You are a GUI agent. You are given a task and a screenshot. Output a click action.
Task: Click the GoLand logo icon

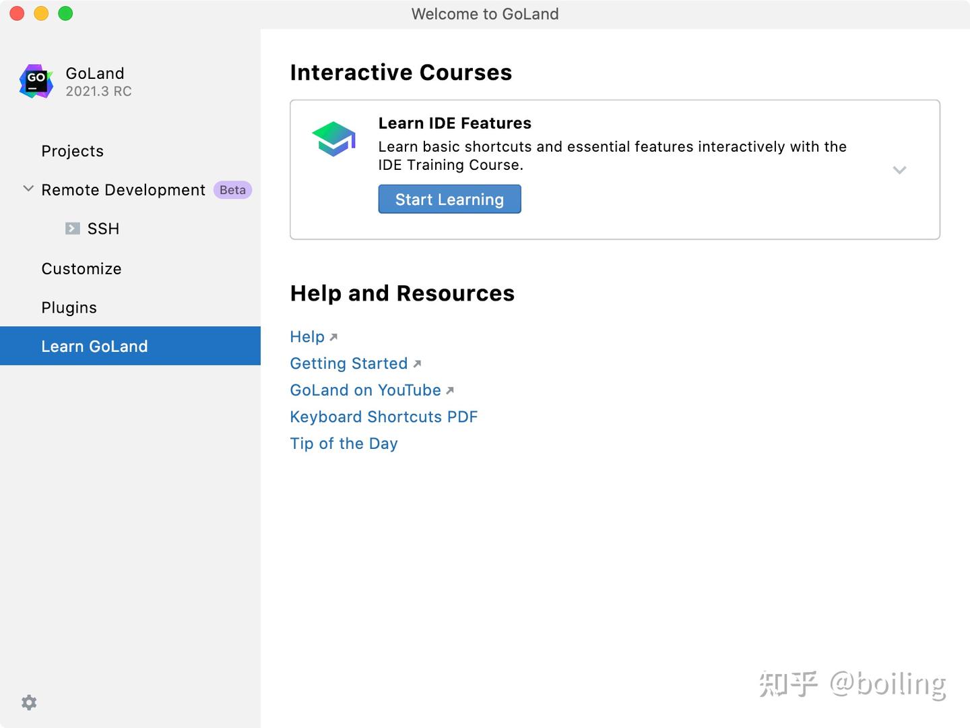(x=36, y=82)
